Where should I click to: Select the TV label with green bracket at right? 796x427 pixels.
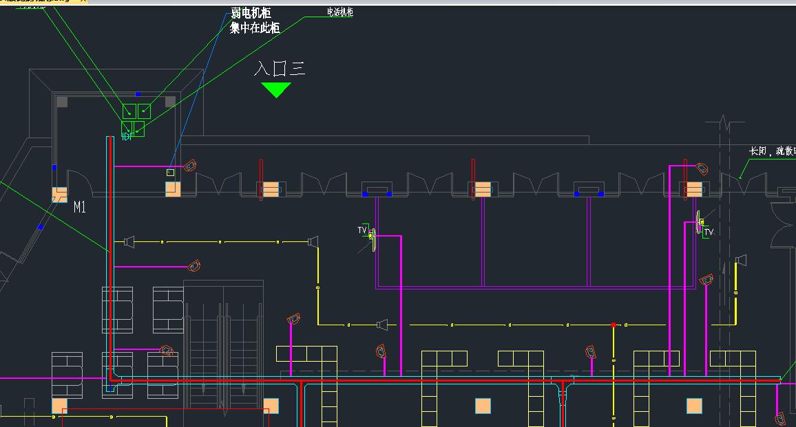point(709,232)
